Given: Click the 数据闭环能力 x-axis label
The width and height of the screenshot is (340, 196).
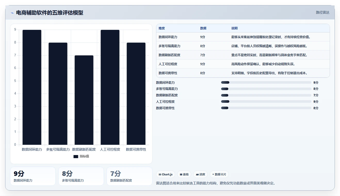Looking at the screenshot, I should (32, 149).
